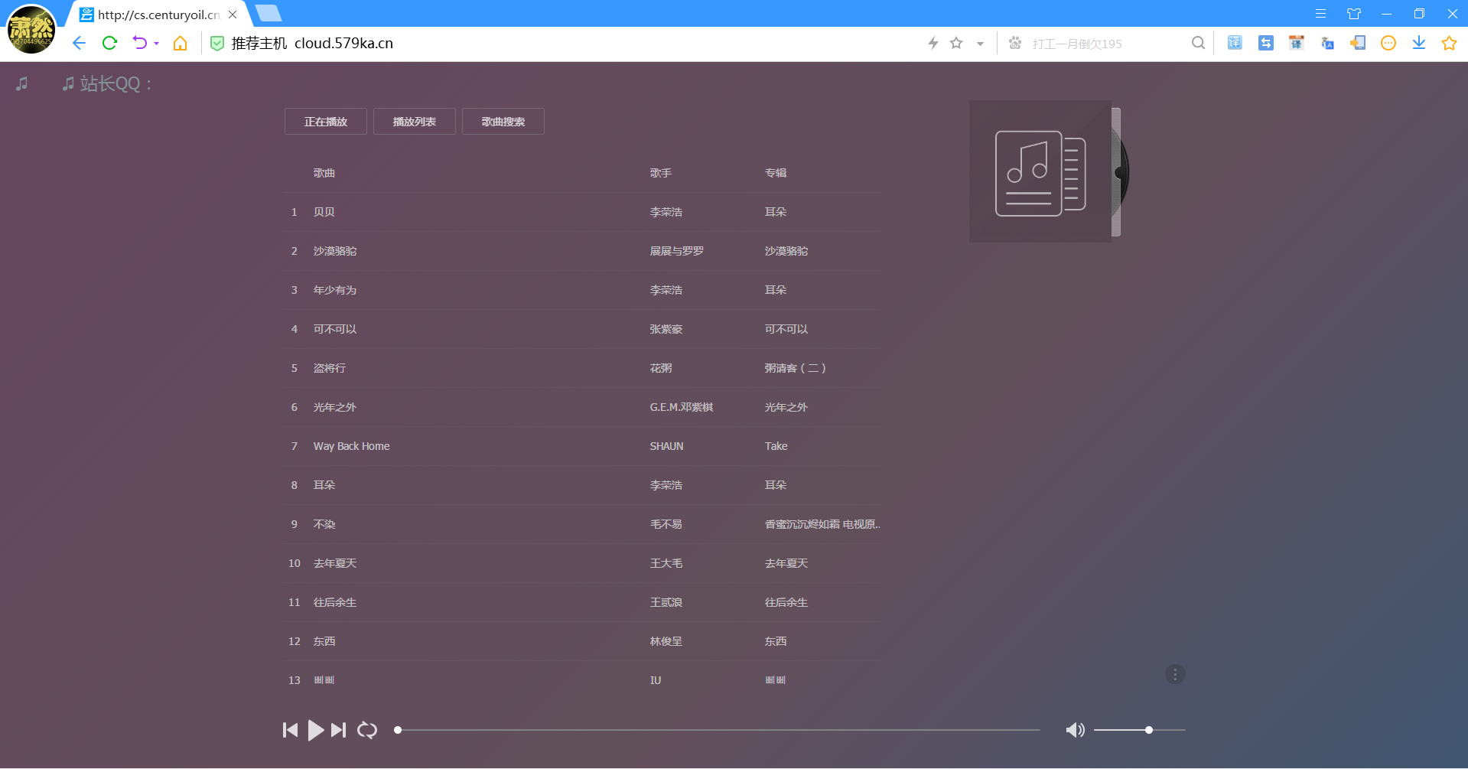1468x769 pixels.
Task: Open the browser hamburger menu
Action: point(1320,13)
